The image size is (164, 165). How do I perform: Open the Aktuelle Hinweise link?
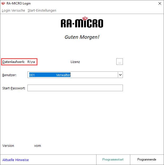(x=16, y=160)
